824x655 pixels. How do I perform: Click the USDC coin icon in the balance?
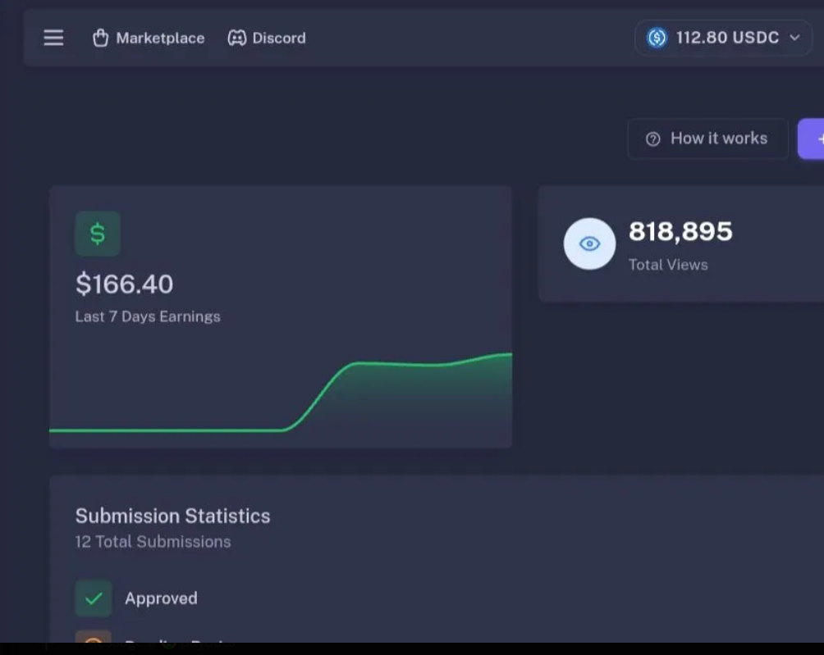coord(656,38)
